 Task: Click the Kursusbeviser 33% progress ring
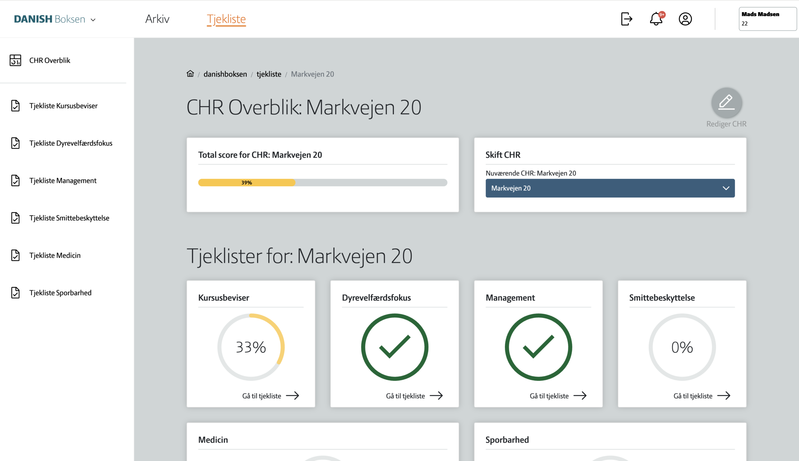click(x=251, y=347)
